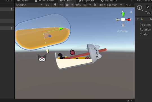
Task: Uncheck the GameObject active checkbox
Action: pyautogui.click(x=148, y=7)
